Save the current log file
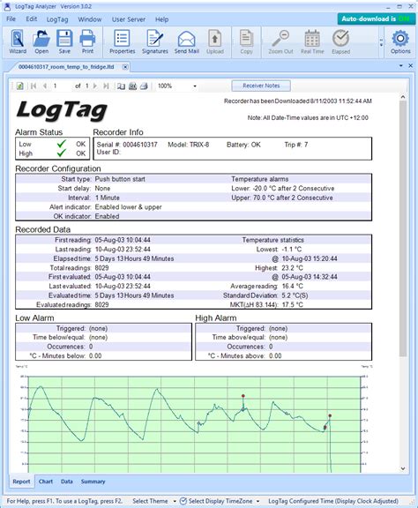The height and width of the screenshot is (508, 418). coord(64,41)
